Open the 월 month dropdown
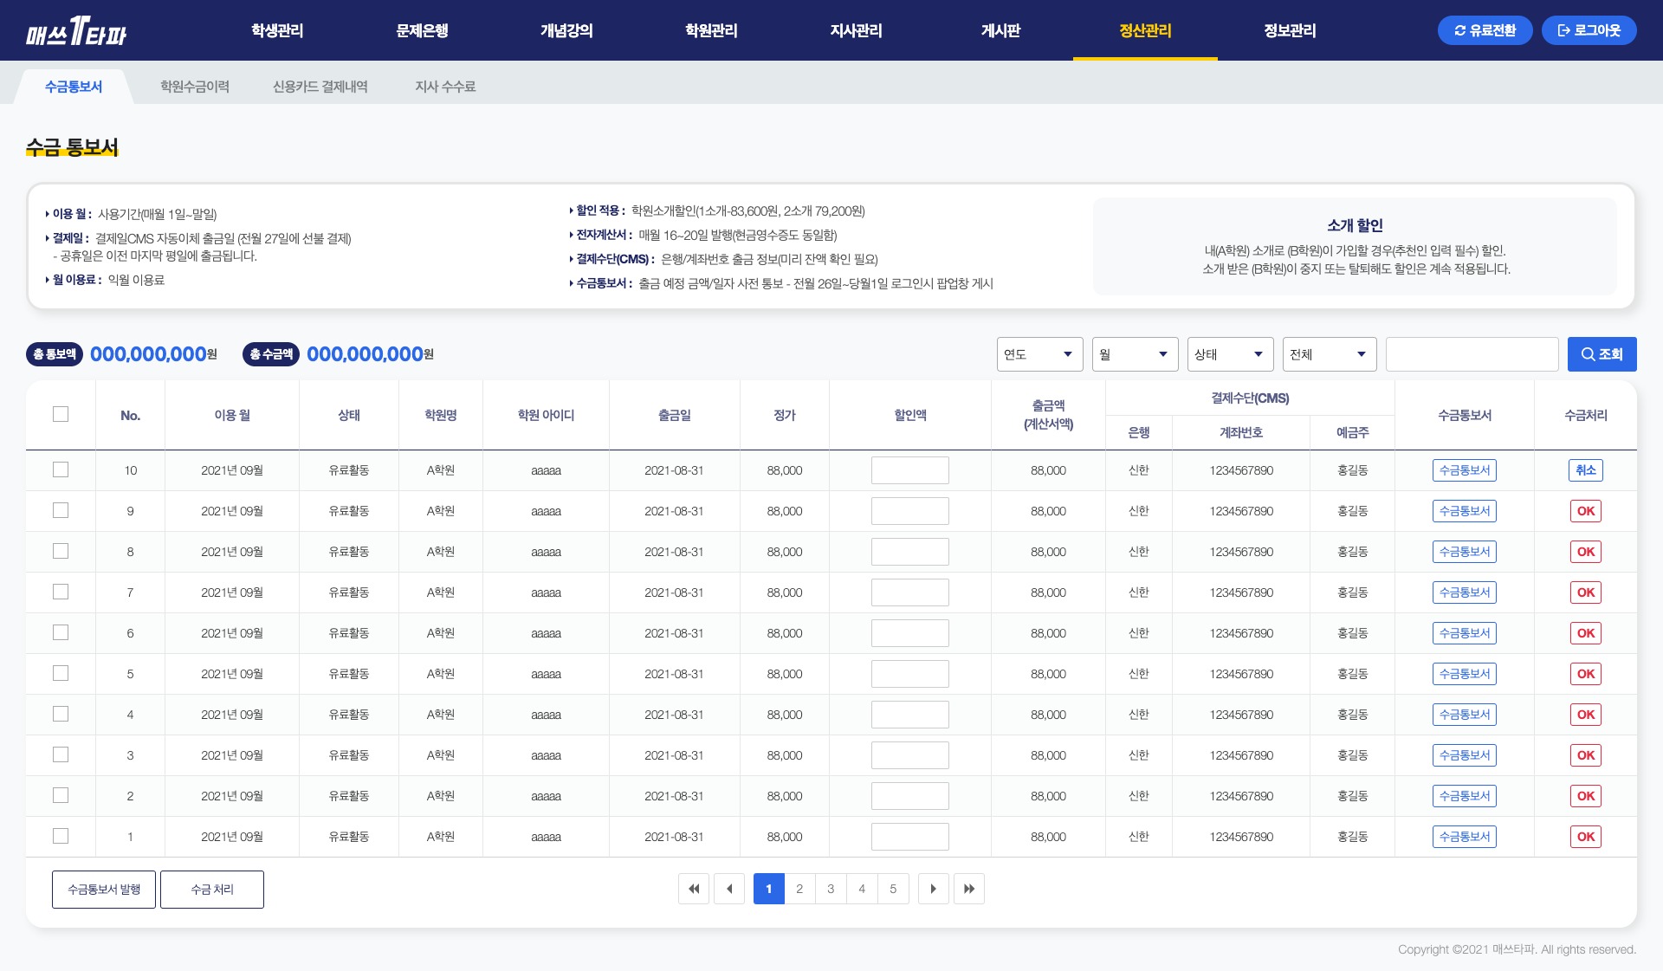Image resolution: width=1663 pixels, height=971 pixels. [x=1135, y=354]
